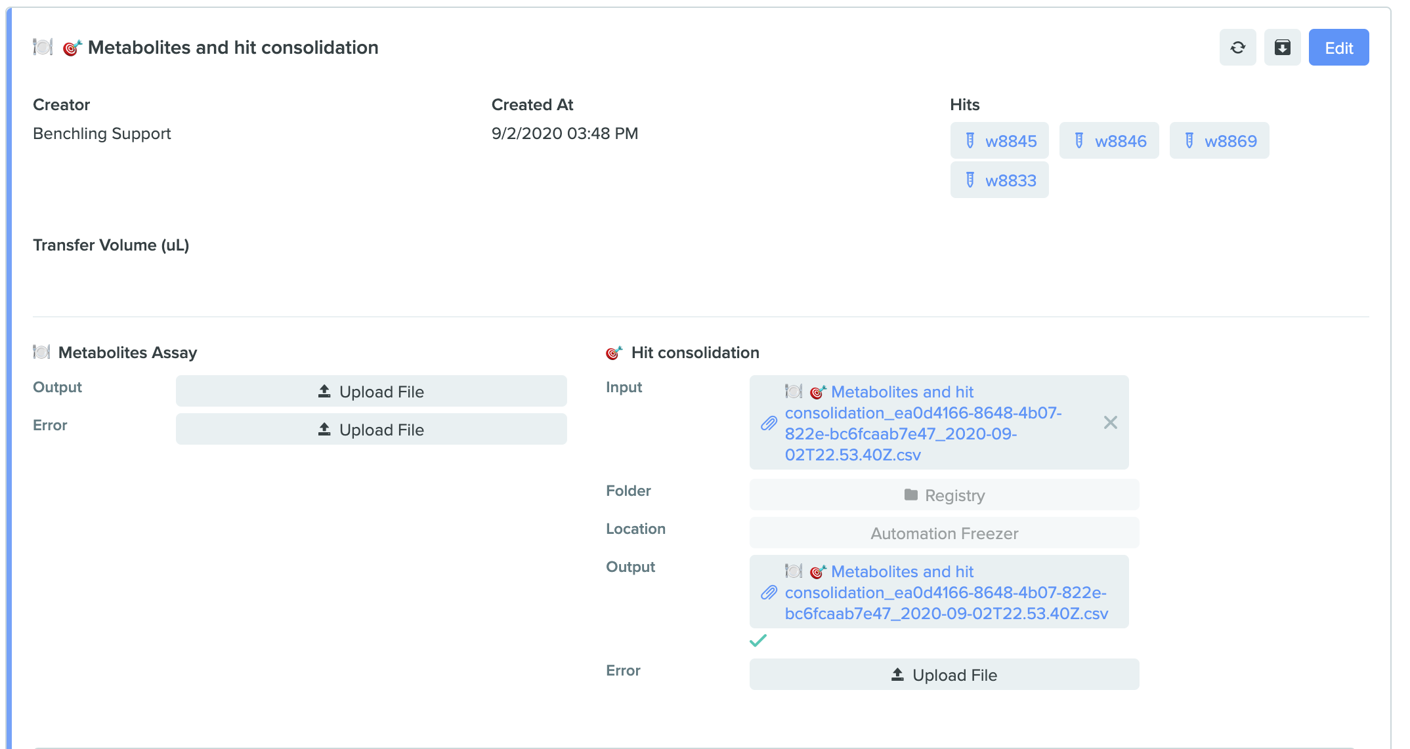Open hit sample w8869
Screen dimensions: 1410x749
[1219, 140]
